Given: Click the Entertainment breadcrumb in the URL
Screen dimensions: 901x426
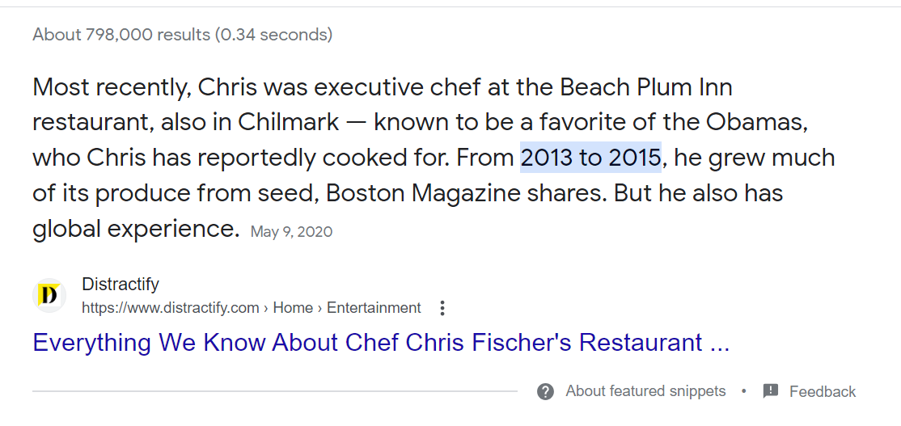Looking at the screenshot, I should click(x=374, y=308).
